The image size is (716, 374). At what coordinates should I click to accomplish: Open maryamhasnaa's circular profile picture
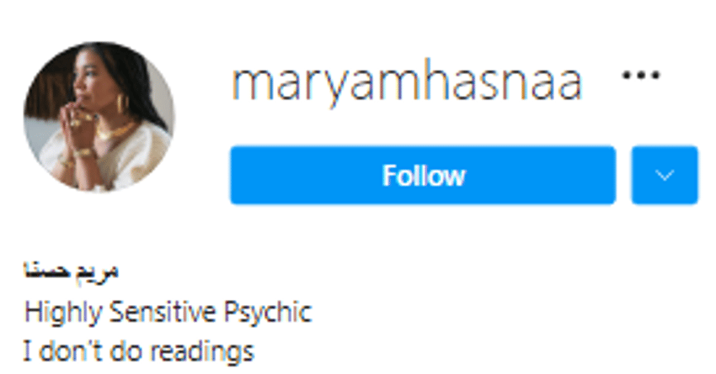(x=99, y=117)
